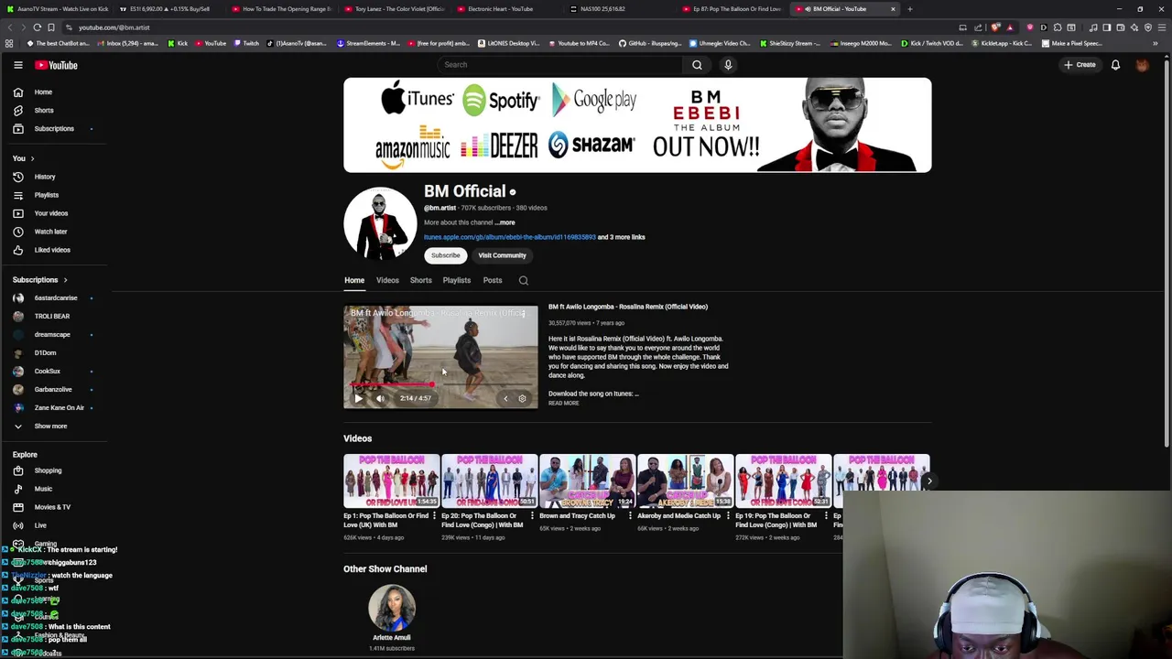Open Liked videos in the sidebar

(x=53, y=250)
